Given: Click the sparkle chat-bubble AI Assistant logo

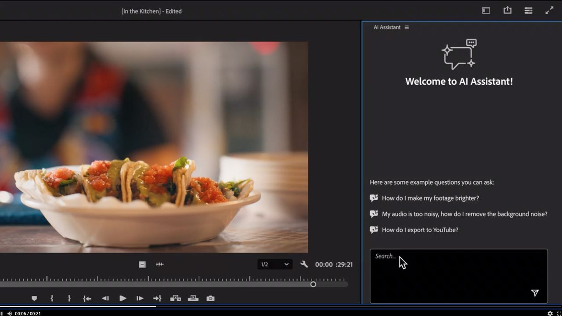Looking at the screenshot, I should [x=459, y=54].
